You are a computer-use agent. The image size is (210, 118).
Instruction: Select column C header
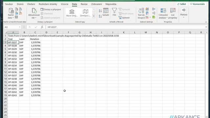(x=35, y=32)
